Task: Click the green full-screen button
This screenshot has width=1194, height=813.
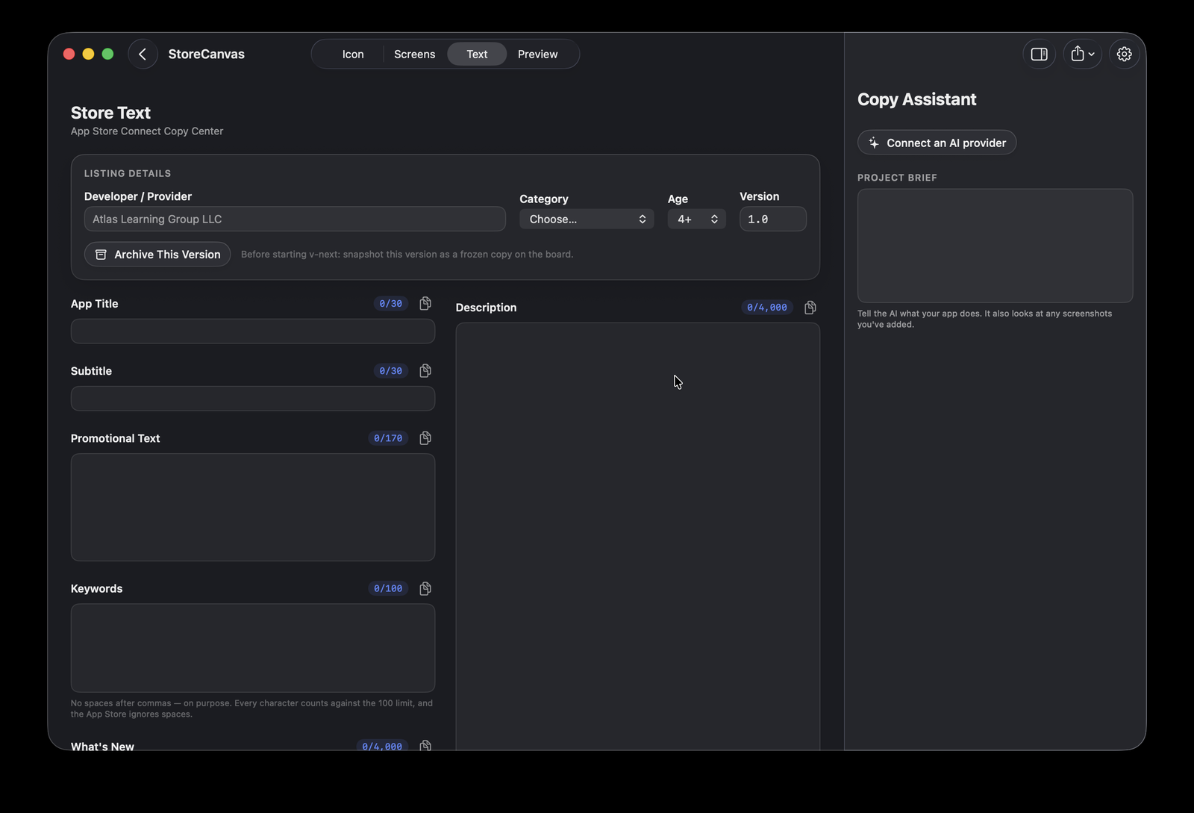Action: point(107,54)
